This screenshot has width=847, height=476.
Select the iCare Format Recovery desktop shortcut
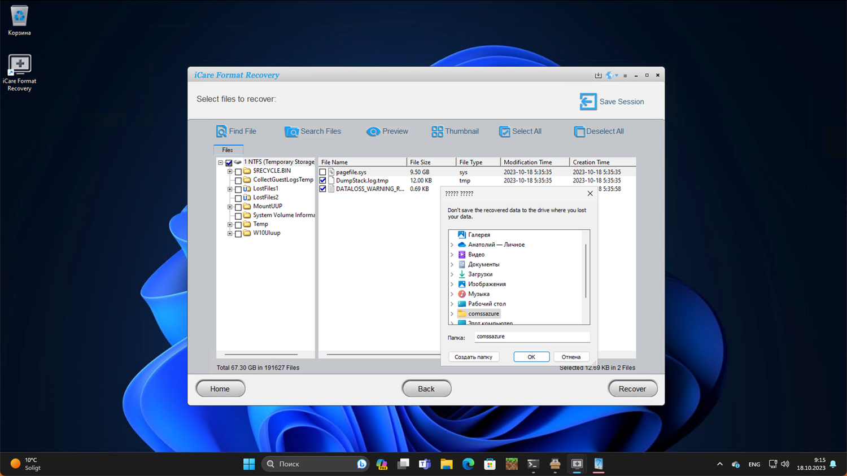point(19,73)
